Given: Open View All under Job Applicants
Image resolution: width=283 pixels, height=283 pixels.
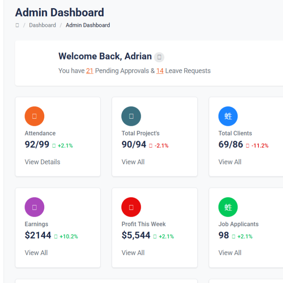Looking at the screenshot, I should (x=230, y=253).
